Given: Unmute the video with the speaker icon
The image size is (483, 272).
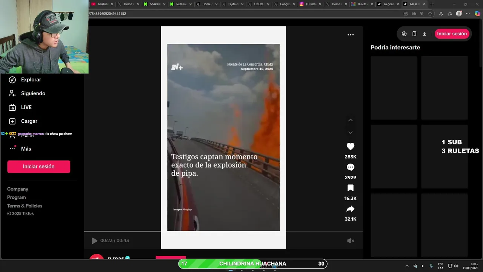Looking at the screenshot, I should (351, 241).
